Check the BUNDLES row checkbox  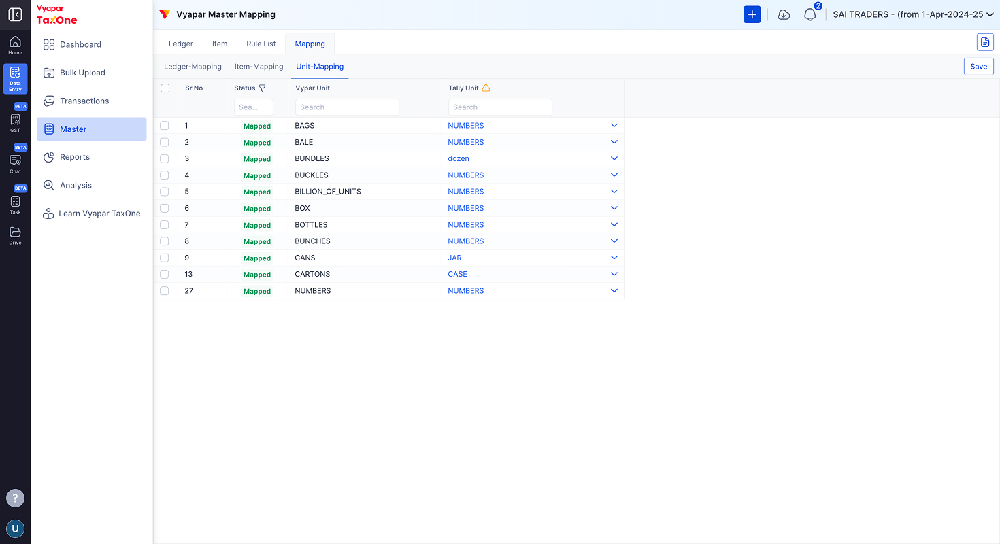coord(165,158)
